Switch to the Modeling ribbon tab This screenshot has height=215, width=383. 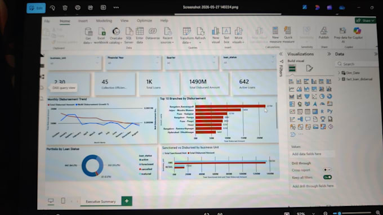pos(104,21)
